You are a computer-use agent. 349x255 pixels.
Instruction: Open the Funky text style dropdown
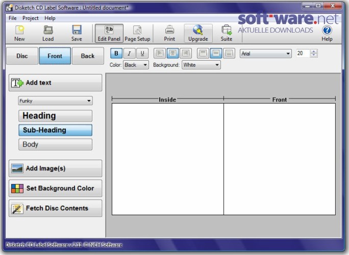[x=55, y=101]
